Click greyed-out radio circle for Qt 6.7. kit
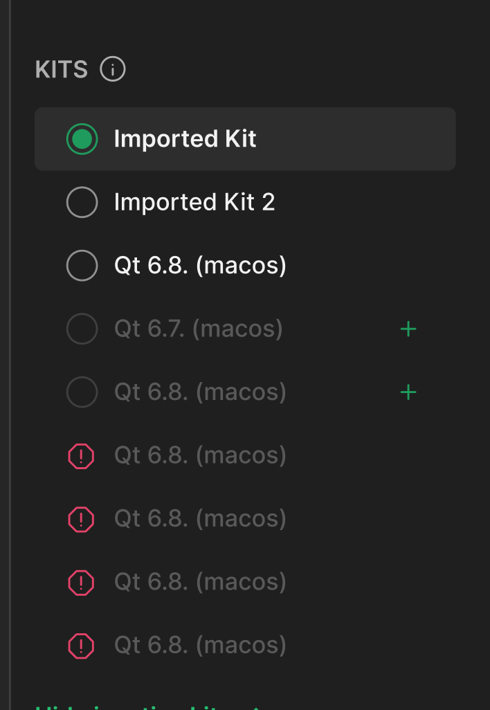The width and height of the screenshot is (490, 710). 82,329
